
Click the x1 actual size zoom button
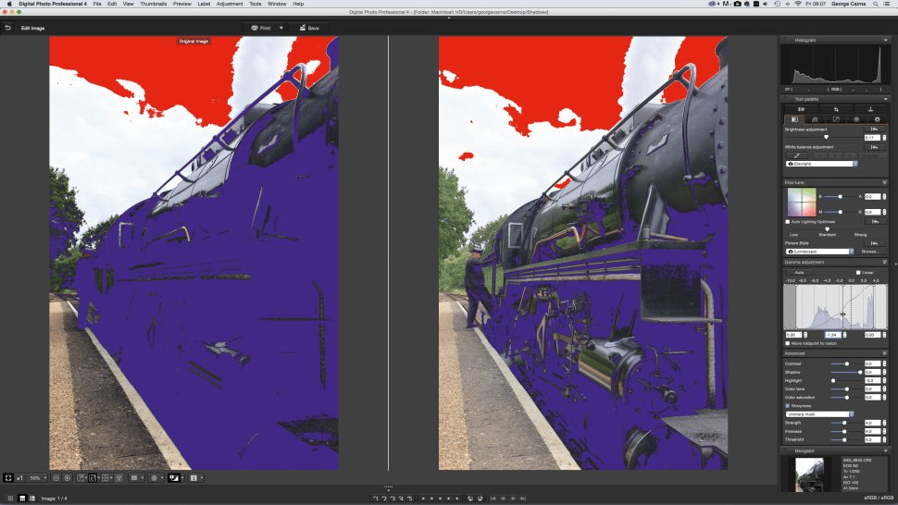pos(20,477)
